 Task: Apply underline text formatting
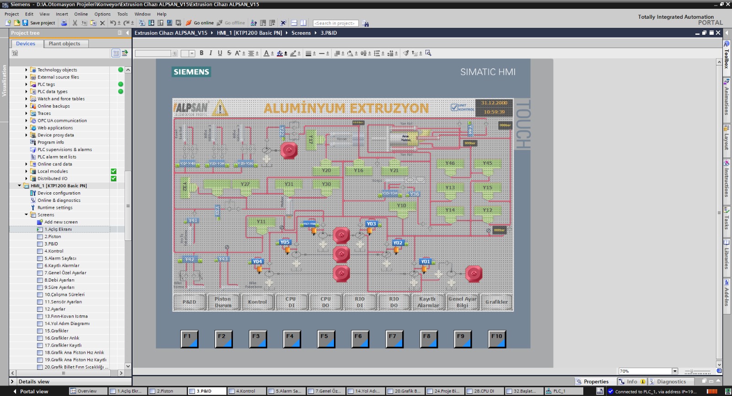coord(220,53)
